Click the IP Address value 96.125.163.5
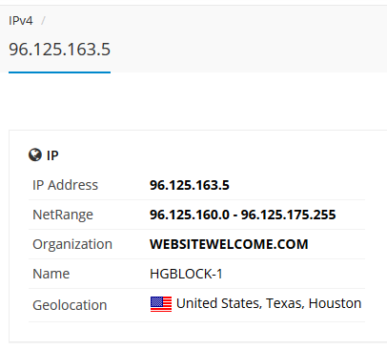The height and width of the screenshot is (349, 387). point(190,185)
